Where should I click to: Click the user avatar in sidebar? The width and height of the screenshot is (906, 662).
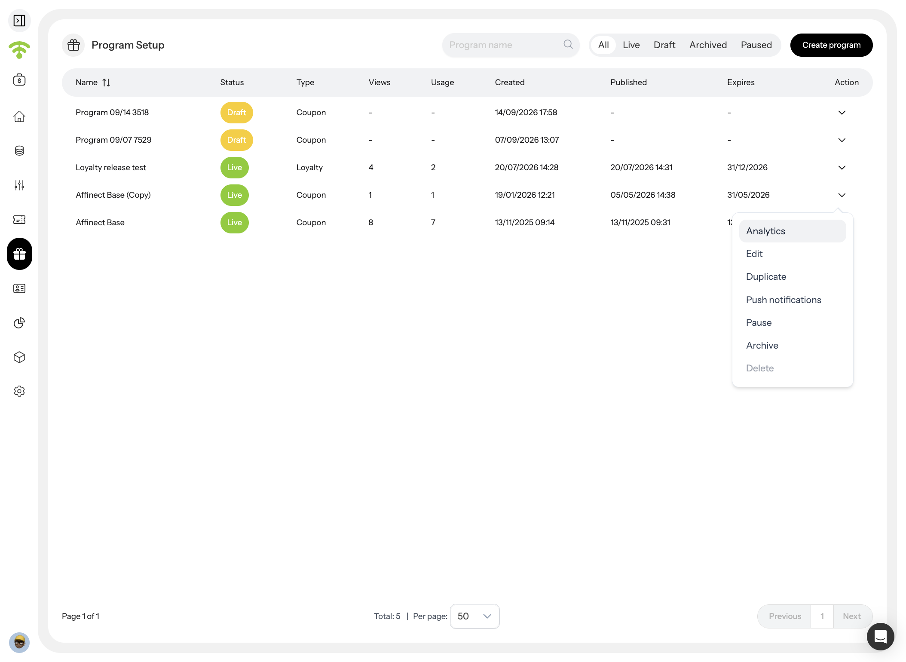(19, 643)
